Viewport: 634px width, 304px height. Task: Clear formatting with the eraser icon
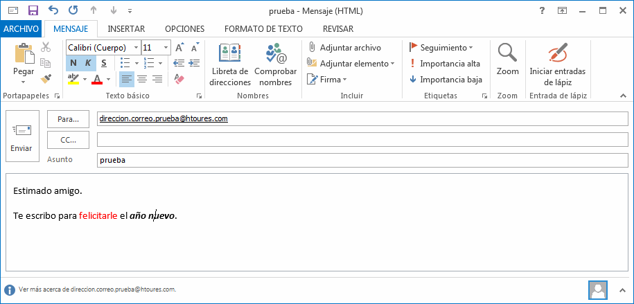point(179,79)
